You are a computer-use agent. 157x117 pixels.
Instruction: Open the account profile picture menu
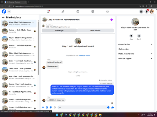[x=152, y=12]
